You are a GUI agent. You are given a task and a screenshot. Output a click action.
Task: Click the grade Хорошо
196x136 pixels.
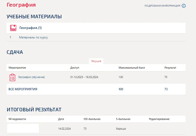[x=121, y=129]
